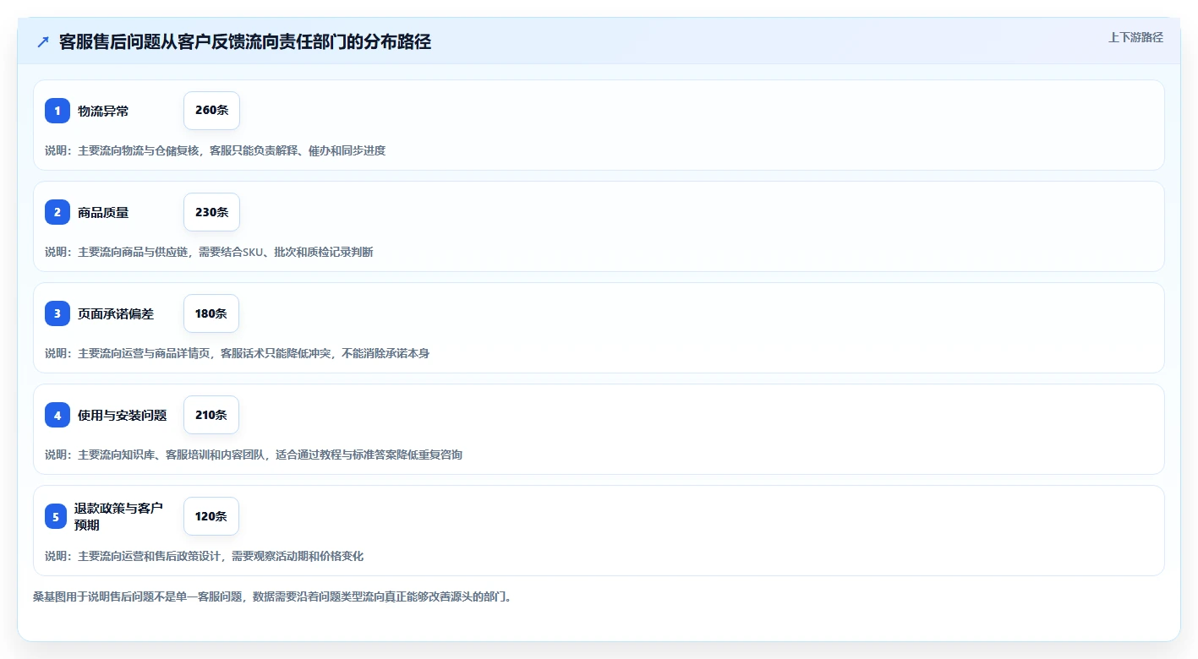This screenshot has width=1198, height=659.
Task: Select number badge 1 for 物流异常
Action: pos(57,111)
